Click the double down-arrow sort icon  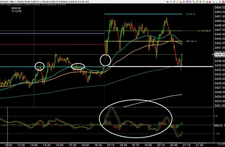190,2
